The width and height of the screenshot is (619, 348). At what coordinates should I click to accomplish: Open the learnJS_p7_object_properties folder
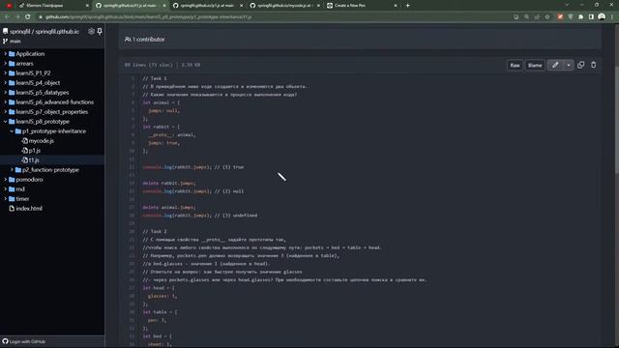click(52, 112)
